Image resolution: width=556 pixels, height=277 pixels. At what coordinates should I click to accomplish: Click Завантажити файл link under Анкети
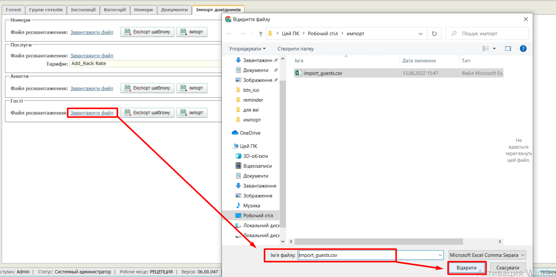pos(91,88)
